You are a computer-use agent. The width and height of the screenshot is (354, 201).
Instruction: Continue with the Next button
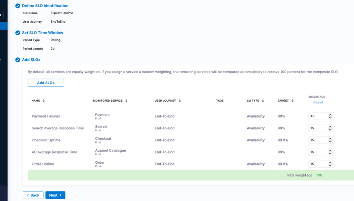(x=55, y=195)
